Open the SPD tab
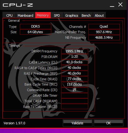The width and height of the screenshot is (128, 133). (57, 16)
